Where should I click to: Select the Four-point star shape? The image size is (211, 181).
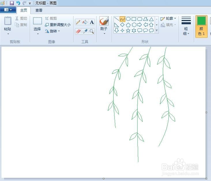122,31
